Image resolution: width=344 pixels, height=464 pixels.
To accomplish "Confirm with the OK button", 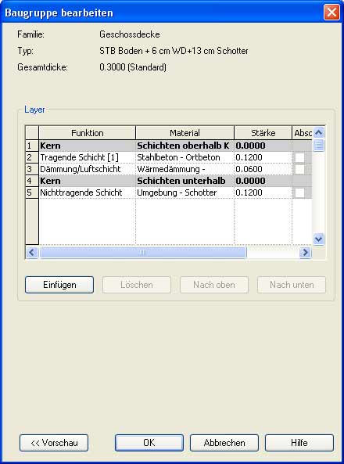I will coord(149,443).
